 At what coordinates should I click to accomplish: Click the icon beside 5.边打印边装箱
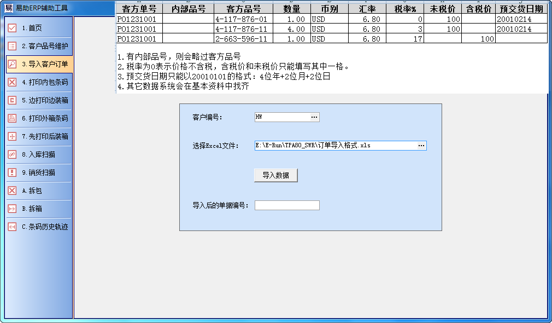click(x=12, y=100)
